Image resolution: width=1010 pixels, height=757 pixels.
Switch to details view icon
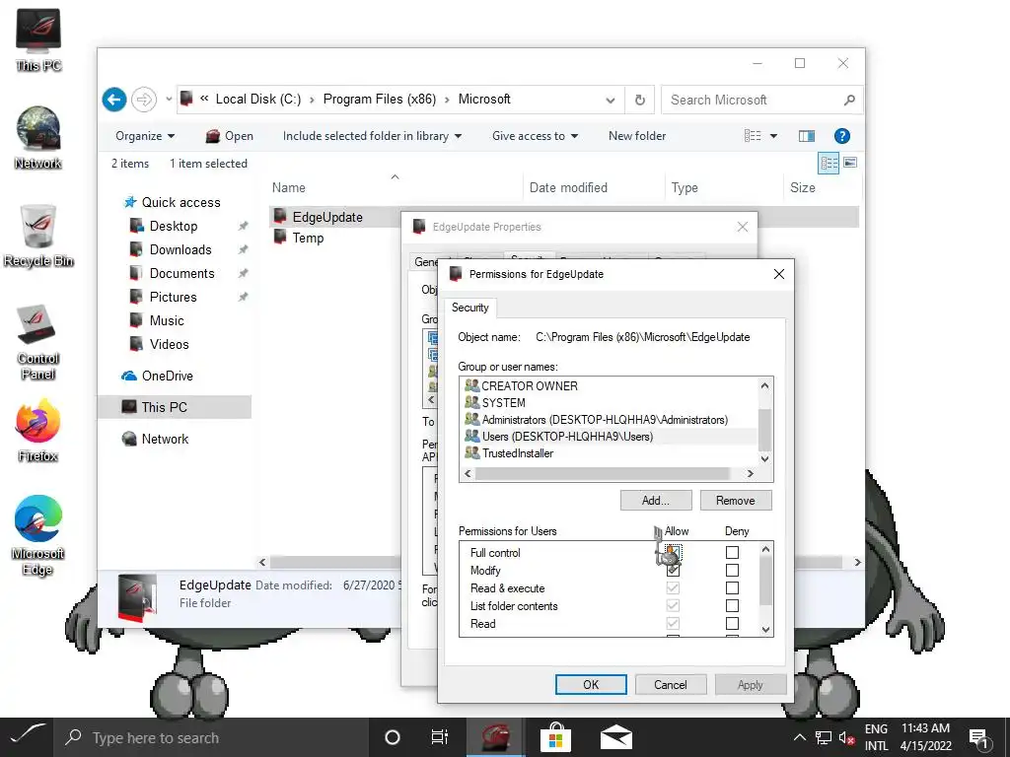829,163
